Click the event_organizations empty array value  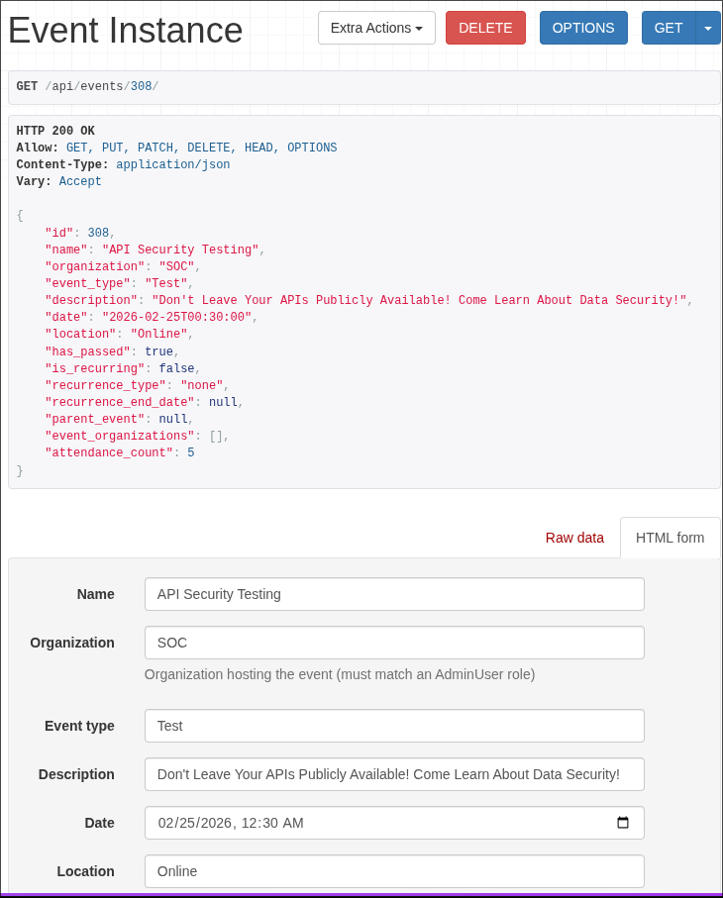pyautogui.click(x=216, y=436)
